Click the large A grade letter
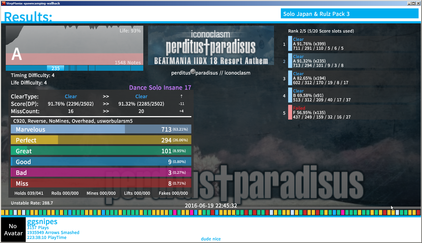 [17, 54]
